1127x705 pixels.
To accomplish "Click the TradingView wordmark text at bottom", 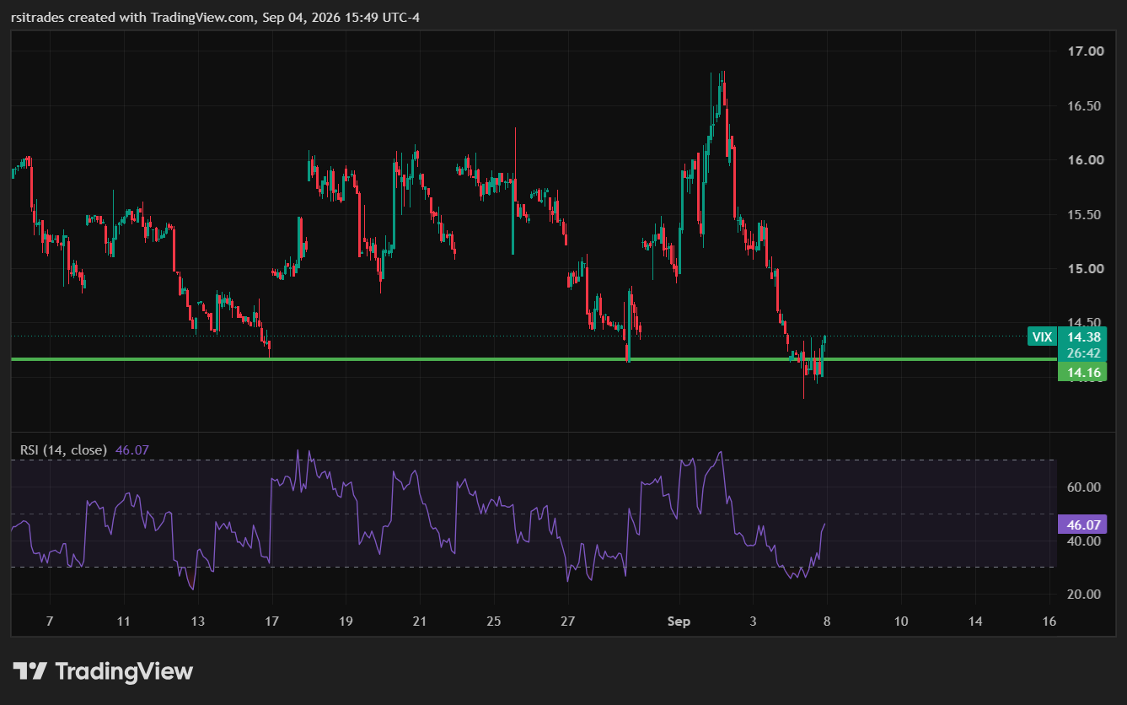I will [125, 671].
